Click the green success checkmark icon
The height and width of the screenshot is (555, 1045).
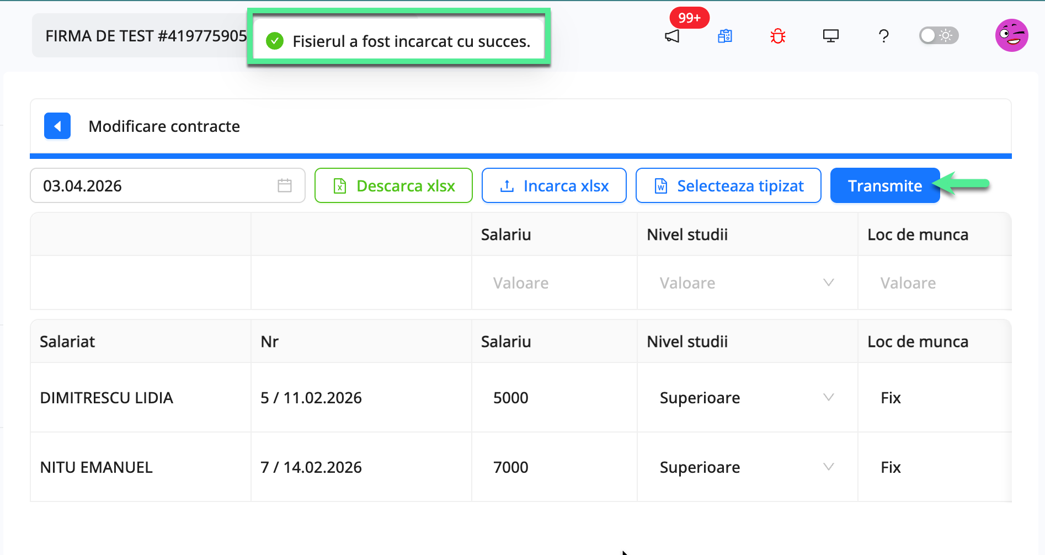pos(274,41)
